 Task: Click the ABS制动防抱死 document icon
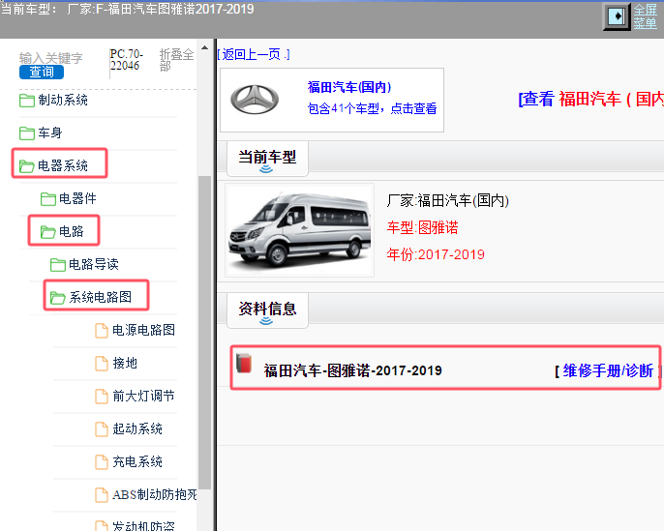(x=102, y=495)
